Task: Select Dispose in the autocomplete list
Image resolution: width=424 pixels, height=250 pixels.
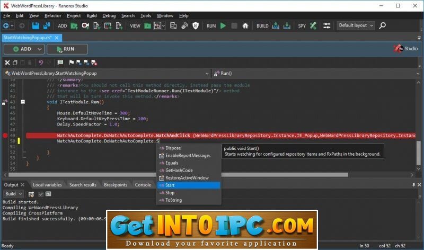Action: 189,148
